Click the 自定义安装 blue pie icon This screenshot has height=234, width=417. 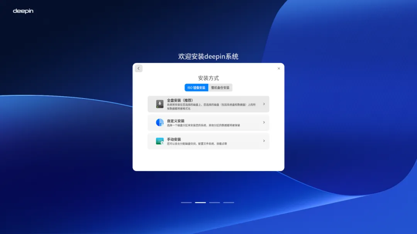tap(159, 122)
